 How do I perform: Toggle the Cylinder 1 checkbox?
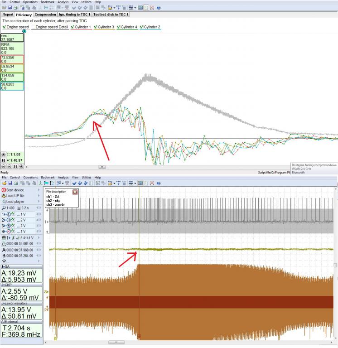[x=72, y=27]
